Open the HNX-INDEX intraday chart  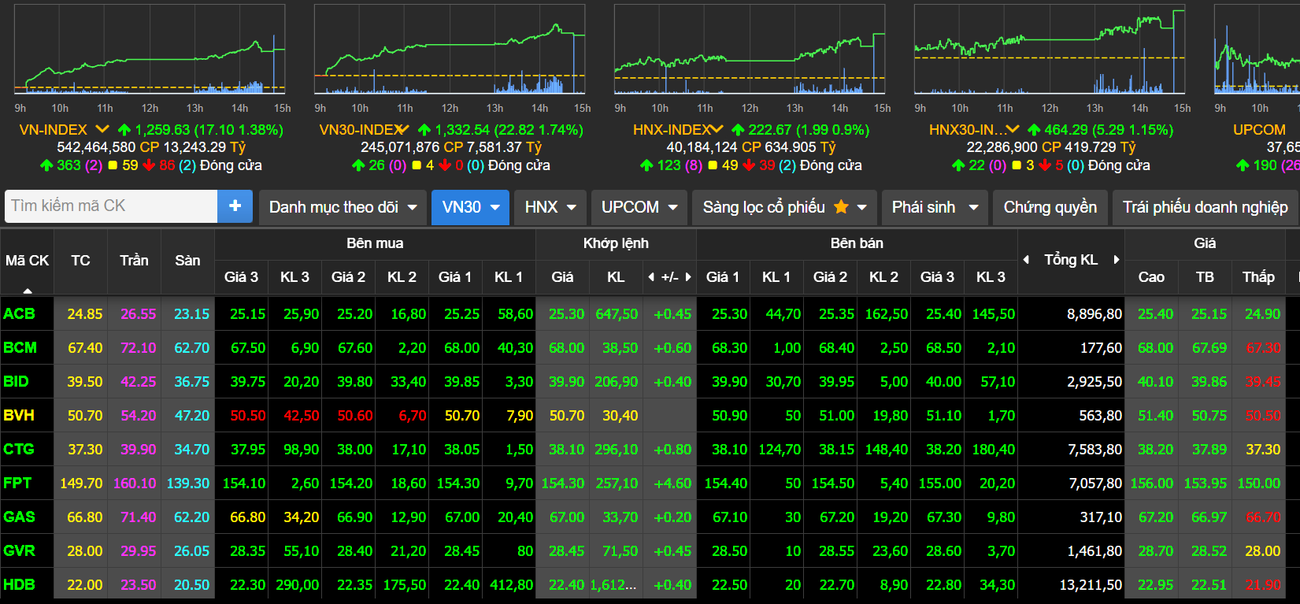750,50
